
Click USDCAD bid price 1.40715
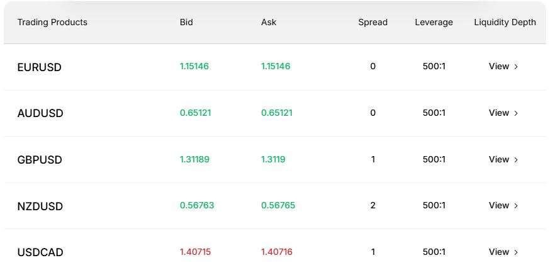[x=195, y=252]
